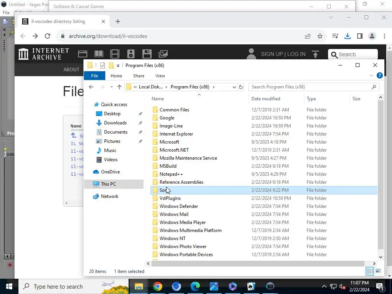Click Explorer vertical scrollbar thumb
Viewport: 392px width, 294px height.
(381, 175)
